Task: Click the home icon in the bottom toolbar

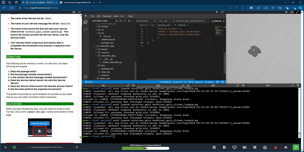Action: tap(286, 147)
